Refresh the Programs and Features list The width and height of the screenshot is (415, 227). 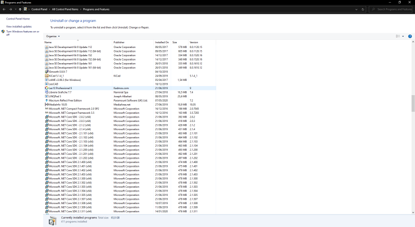(x=363, y=9)
